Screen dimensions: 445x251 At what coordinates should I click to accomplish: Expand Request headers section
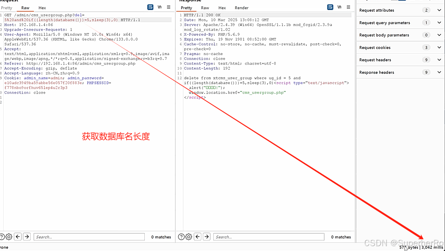pos(439,60)
